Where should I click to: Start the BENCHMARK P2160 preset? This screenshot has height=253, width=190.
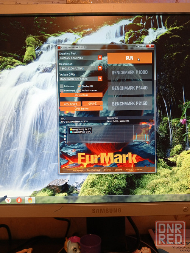click(x=130, y=103)
